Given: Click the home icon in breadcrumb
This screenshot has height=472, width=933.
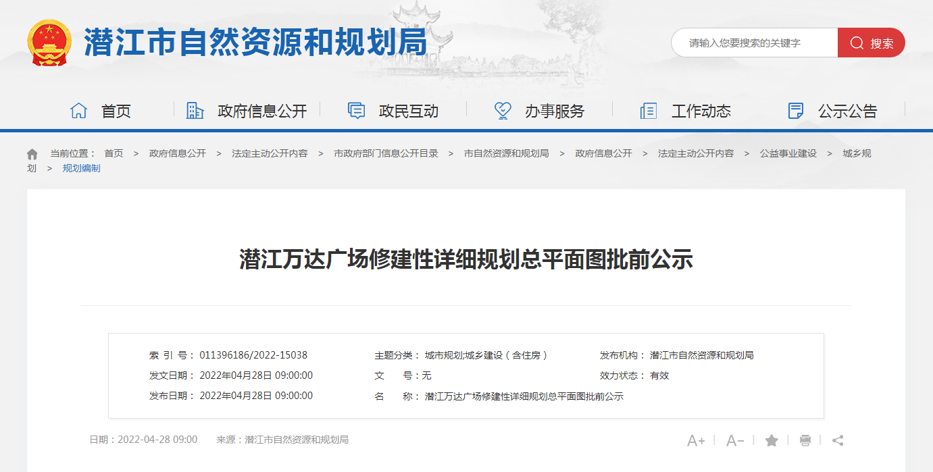Looking at the screenshot, I should [32, 154].
